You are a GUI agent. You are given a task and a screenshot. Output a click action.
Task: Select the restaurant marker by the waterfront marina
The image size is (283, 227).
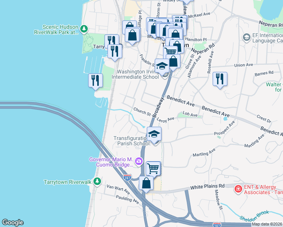coord(95,82)
